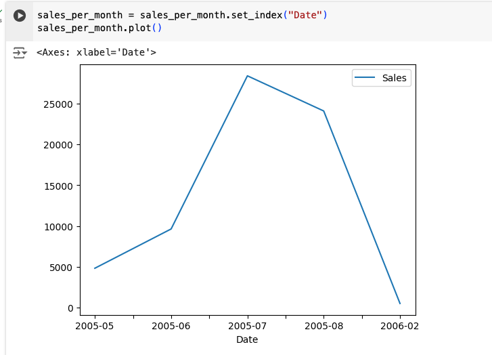Click the Date x-axis label

247,339
